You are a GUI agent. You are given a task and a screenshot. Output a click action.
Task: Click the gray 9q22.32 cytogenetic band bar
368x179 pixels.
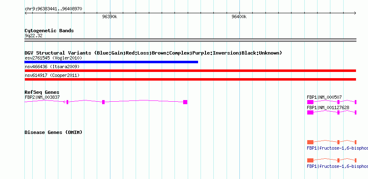pyautogui.click(x=190, y=40)
